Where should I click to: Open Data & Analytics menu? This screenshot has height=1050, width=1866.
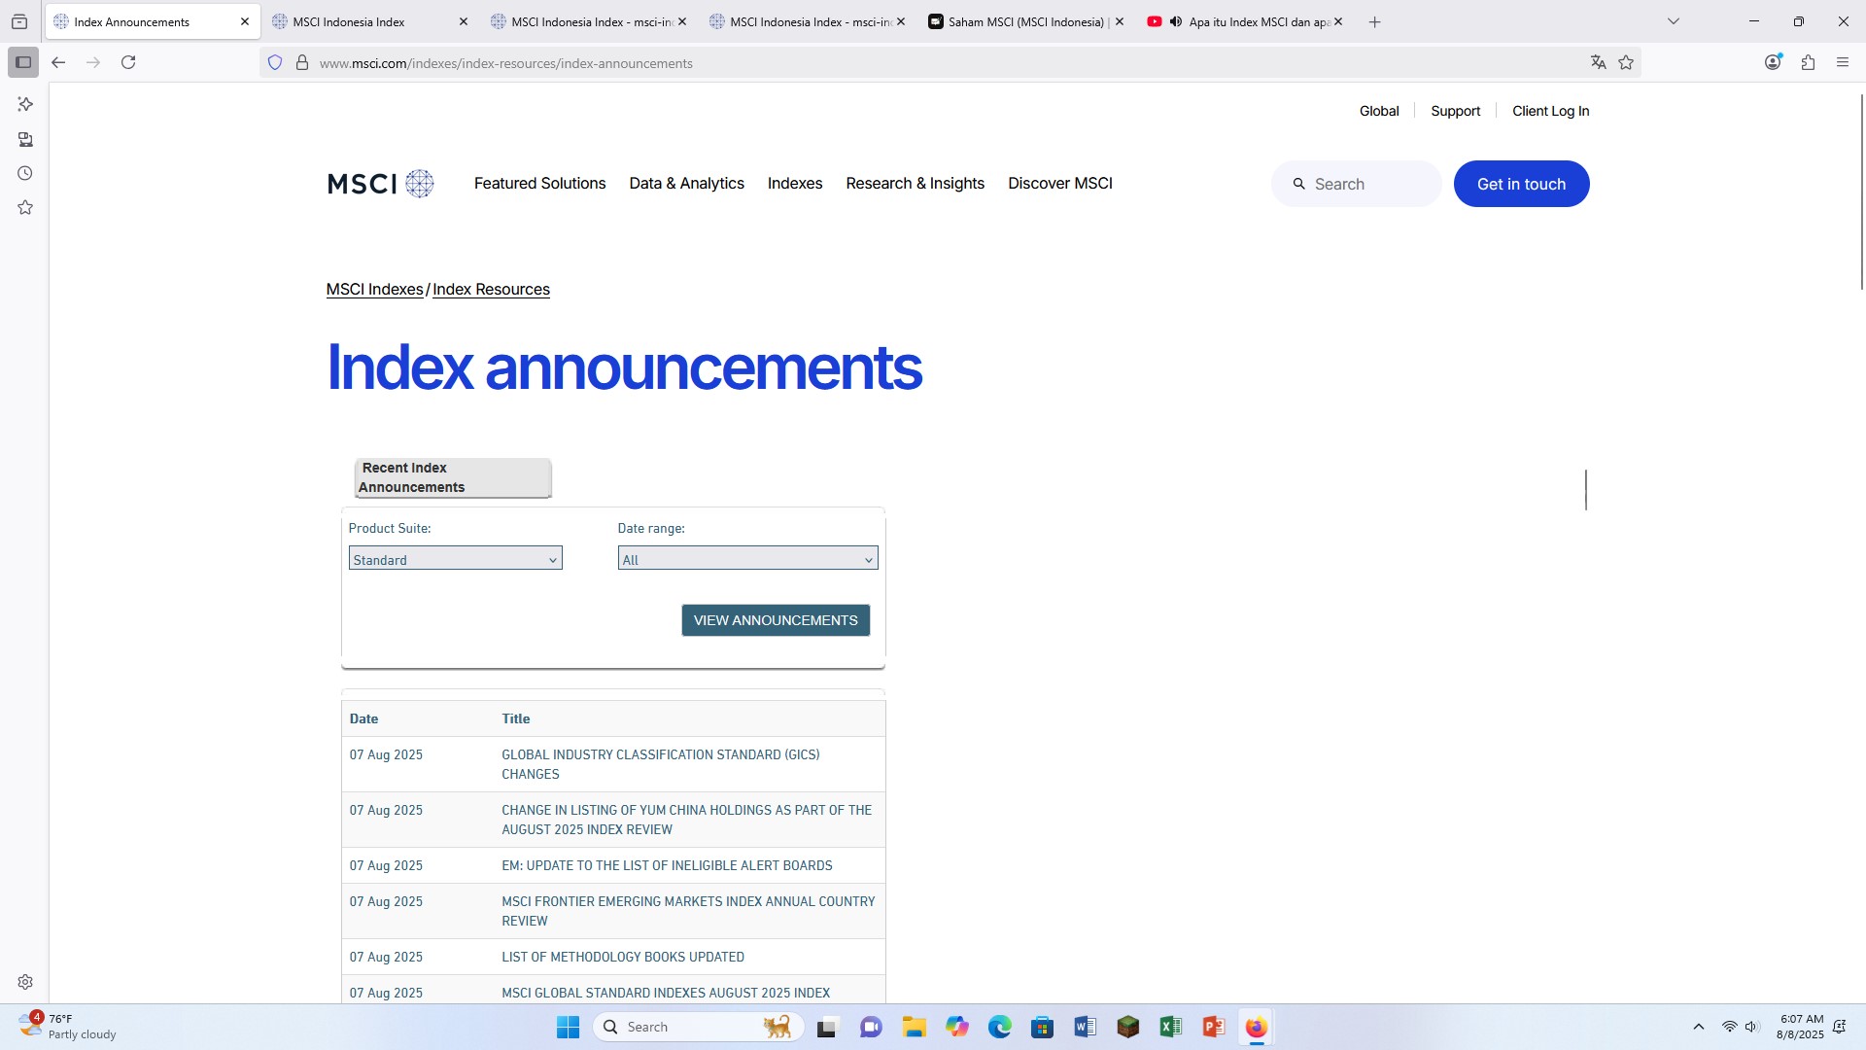(686, 184)
